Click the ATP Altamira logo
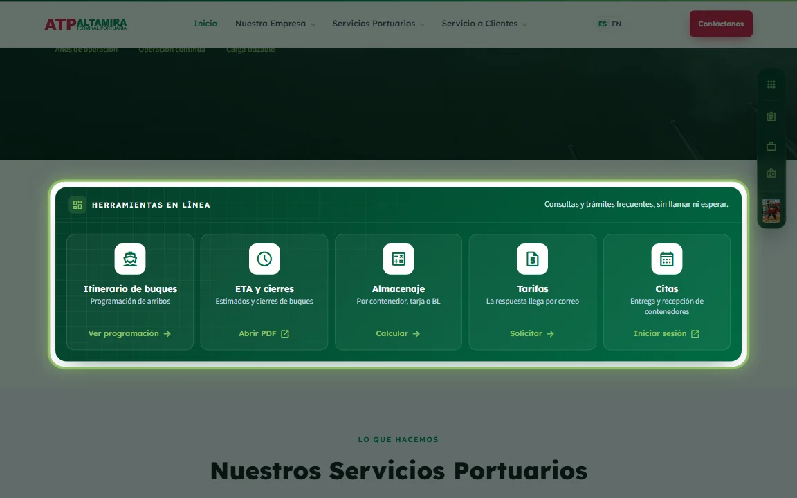The width and height of the screenshot is (797, 498). pyautogui.click(x=85, y=24)
